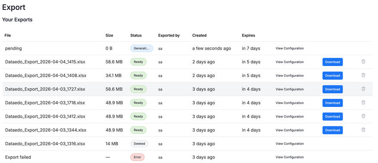Viewport: 378px width, 163px height.
Task: Click the trash icon for Dataedo_Export_2026-04-03_1718.xlsx
Action: (x=363, y=103)
